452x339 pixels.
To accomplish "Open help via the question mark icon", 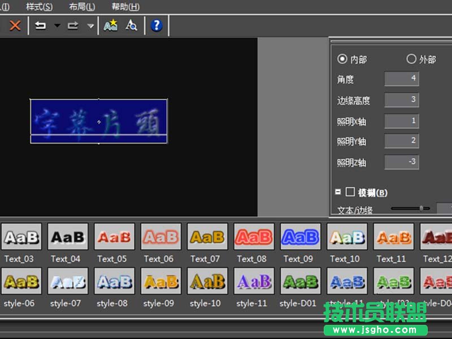I will 157,25.
